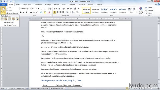Screen dimensions: 160x90
Task: Expand the Styles gallery More arrow
Action: 137,13
